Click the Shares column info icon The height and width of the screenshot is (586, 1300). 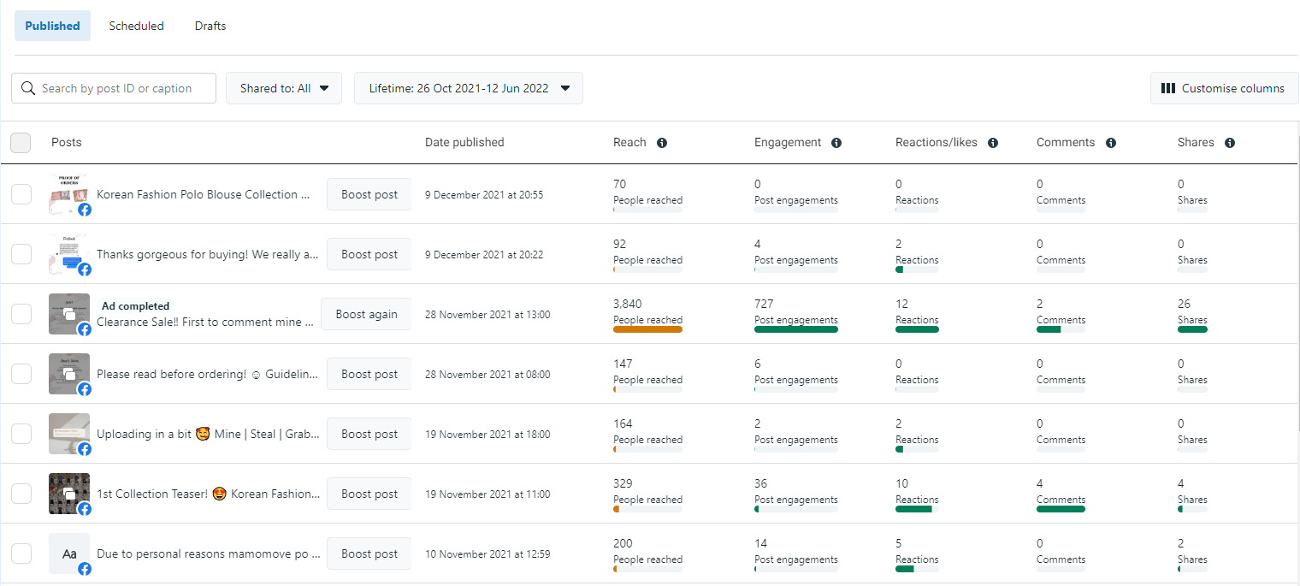tap(1229, 143)
